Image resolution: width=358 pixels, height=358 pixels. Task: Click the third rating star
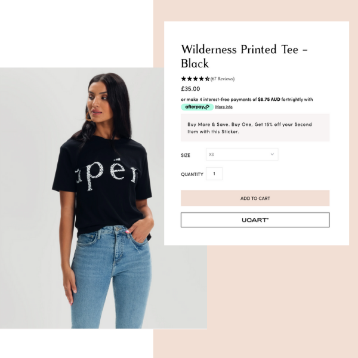pos(195,79)
